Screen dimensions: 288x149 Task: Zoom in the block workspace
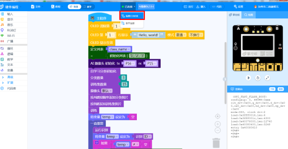point(218,124)
